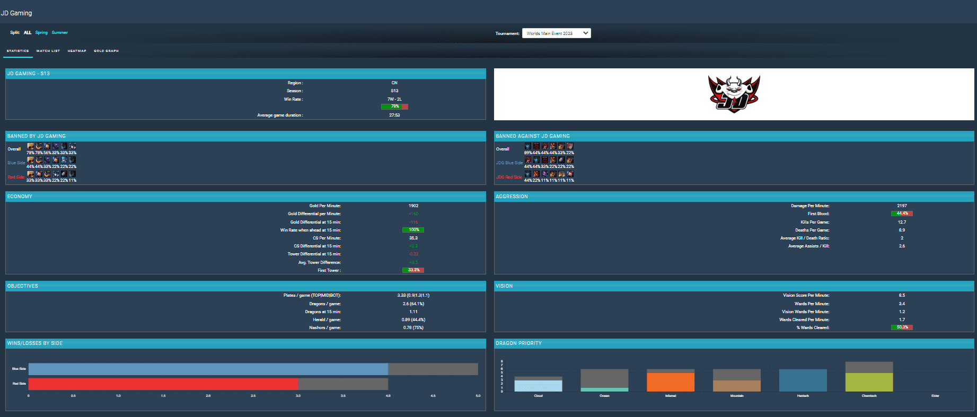Switch to the Statistics tab
This screenshot has width=977, height=417.
(18, 51)
